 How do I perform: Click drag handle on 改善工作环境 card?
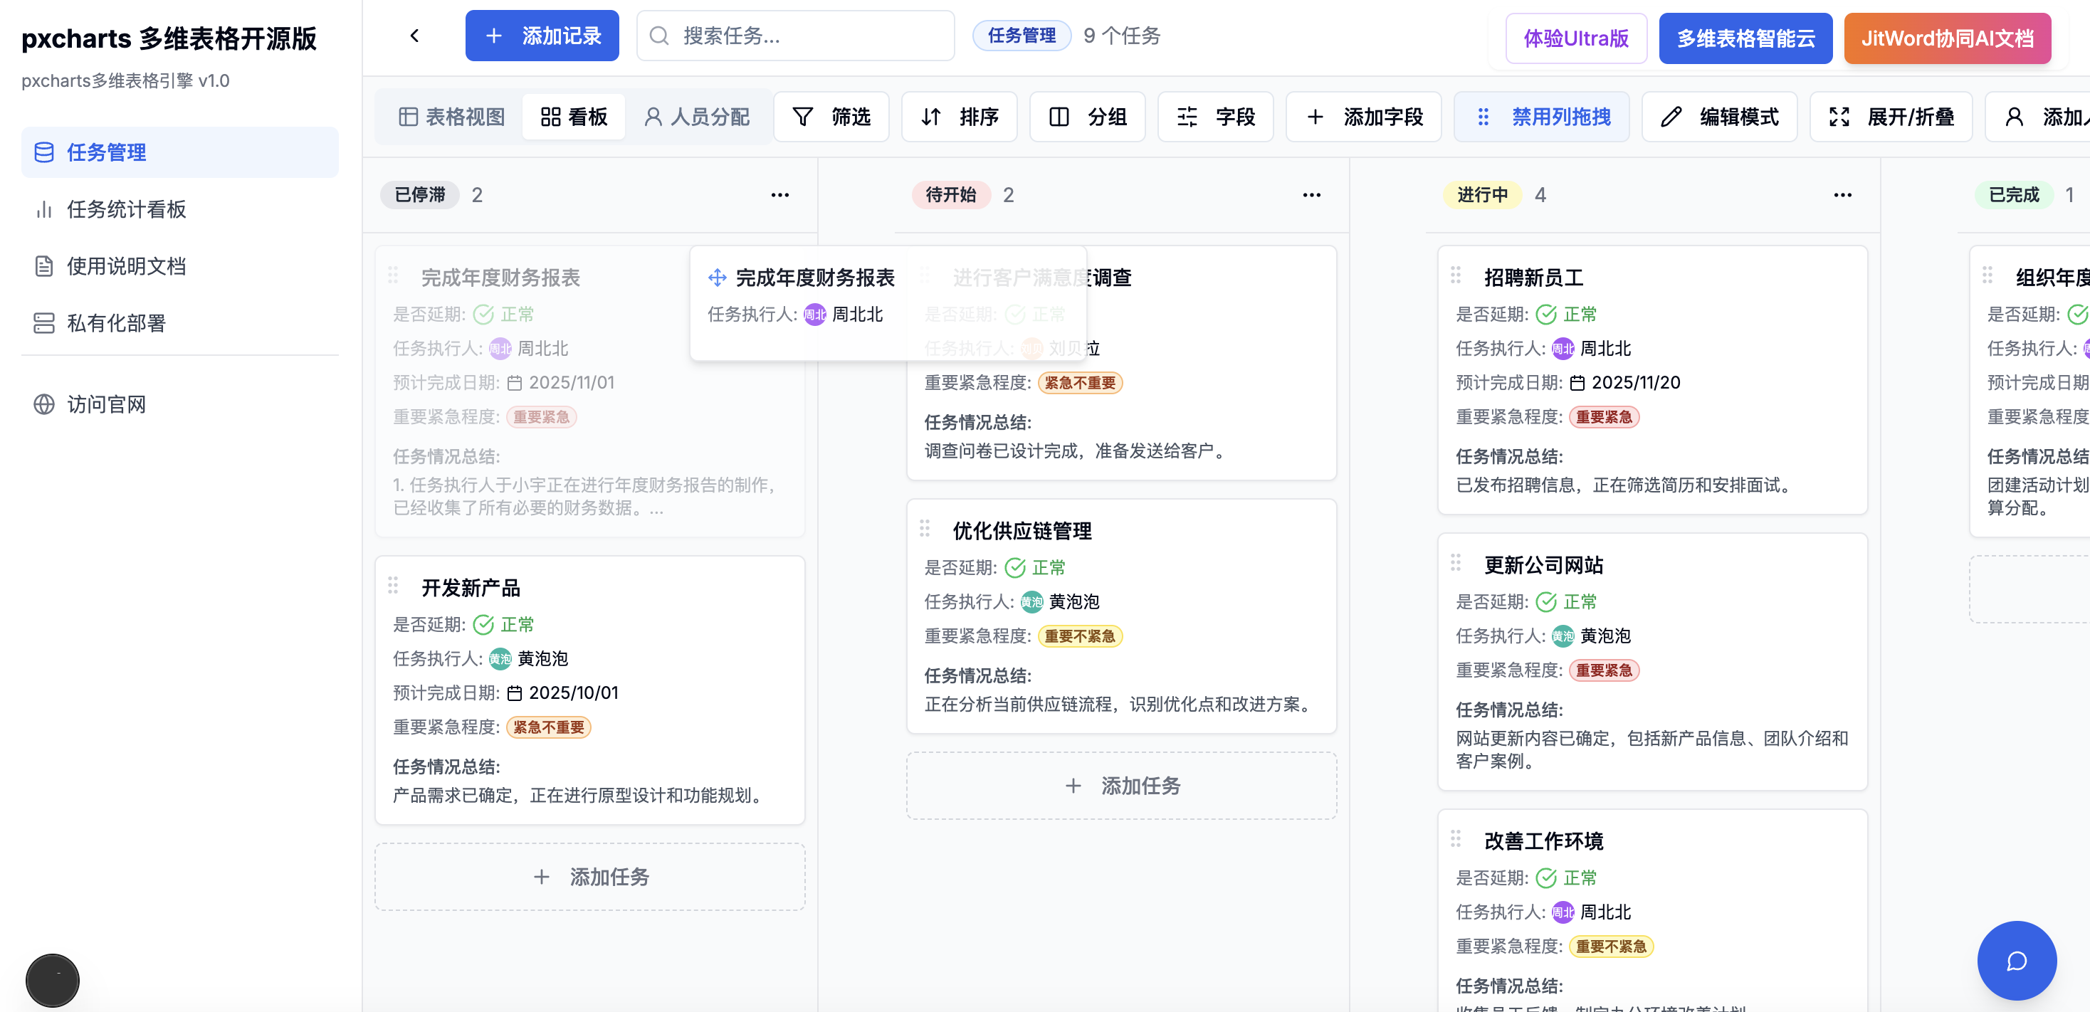pos(1456,838)
